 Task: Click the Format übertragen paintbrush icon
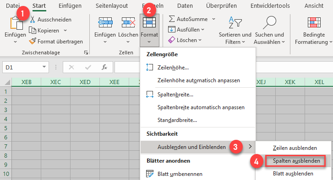(x=33, y=41)
